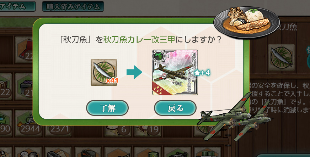
Task: Click the saury curry plate illustration
Action: 247,22
